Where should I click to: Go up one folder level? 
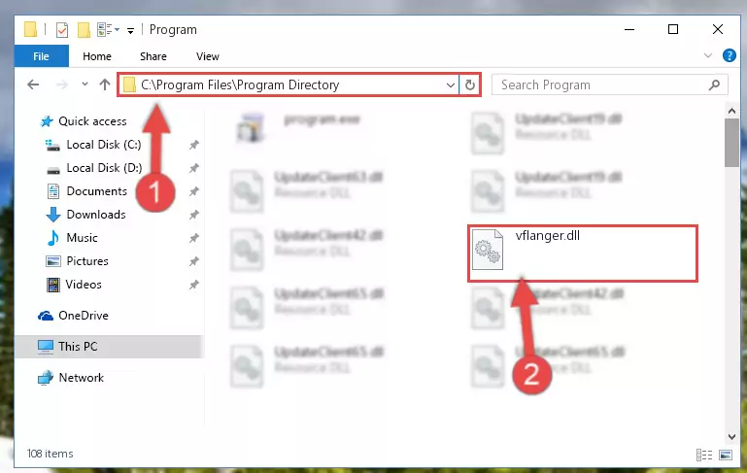click(x=105, y=84)
